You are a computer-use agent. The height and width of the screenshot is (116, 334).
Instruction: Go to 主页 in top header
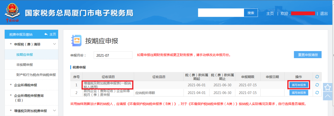(x=270, y=13)
